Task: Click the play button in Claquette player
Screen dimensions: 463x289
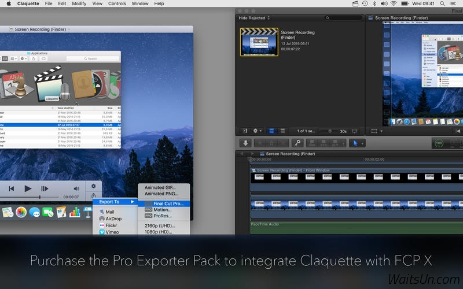Action: (28, 188)
